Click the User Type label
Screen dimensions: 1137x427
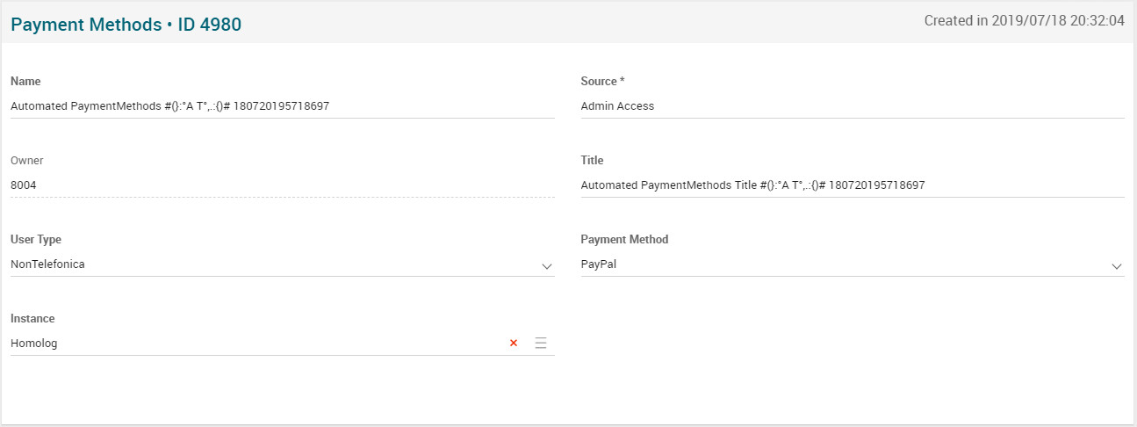[x=36, y=239]
